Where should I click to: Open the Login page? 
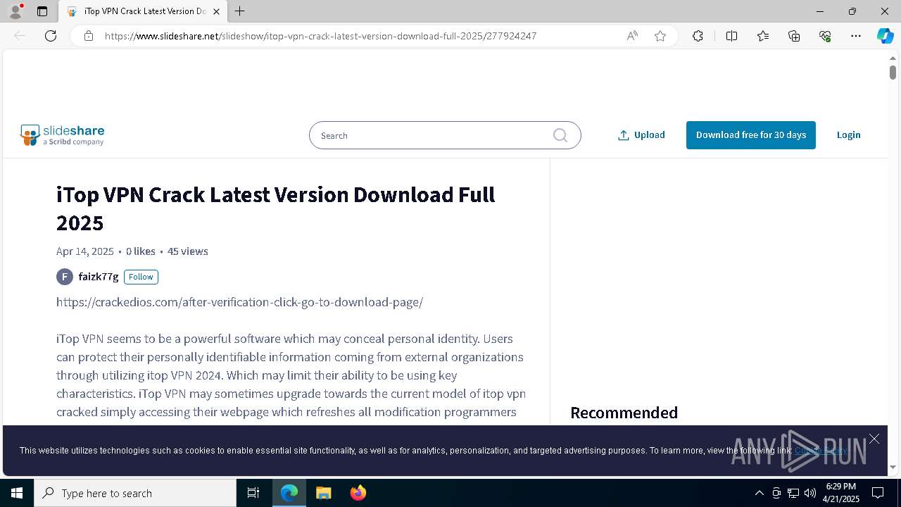coord(848,135)
